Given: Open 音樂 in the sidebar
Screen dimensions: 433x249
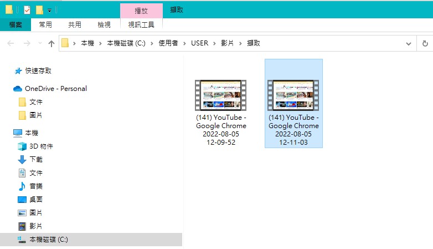Looking at the screenshot, I should (36, 186).
